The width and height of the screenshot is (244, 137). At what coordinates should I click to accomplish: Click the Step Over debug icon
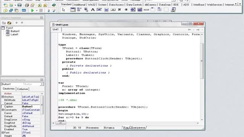pyautogui.click(x=54, y=11)
